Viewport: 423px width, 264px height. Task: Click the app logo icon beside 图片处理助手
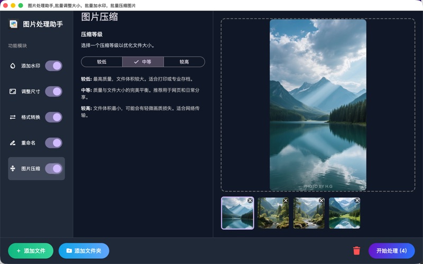pos(13,24)
